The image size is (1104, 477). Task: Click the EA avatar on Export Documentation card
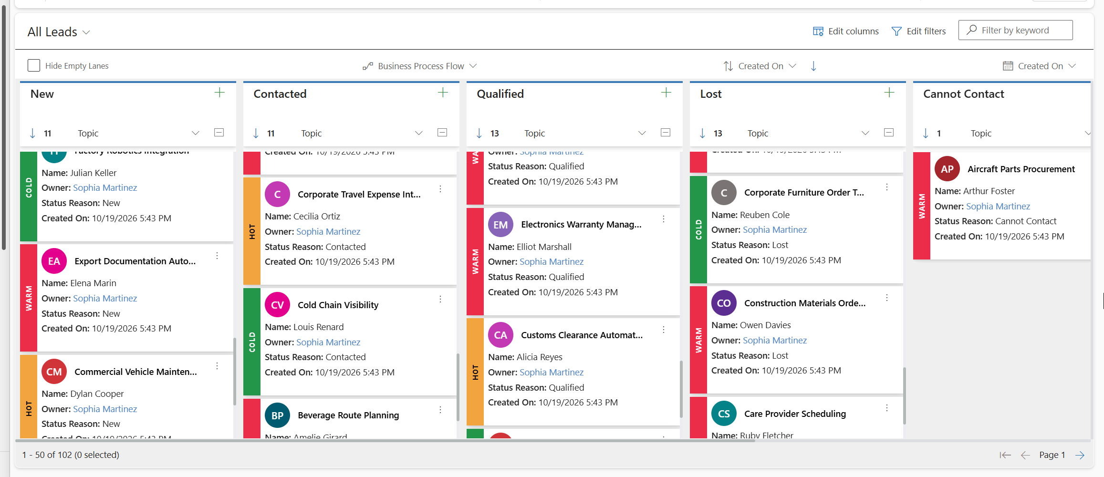tap(54, 261)
